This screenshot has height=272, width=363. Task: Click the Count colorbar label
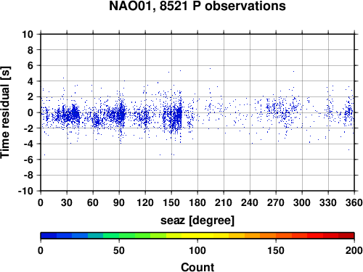197,267
